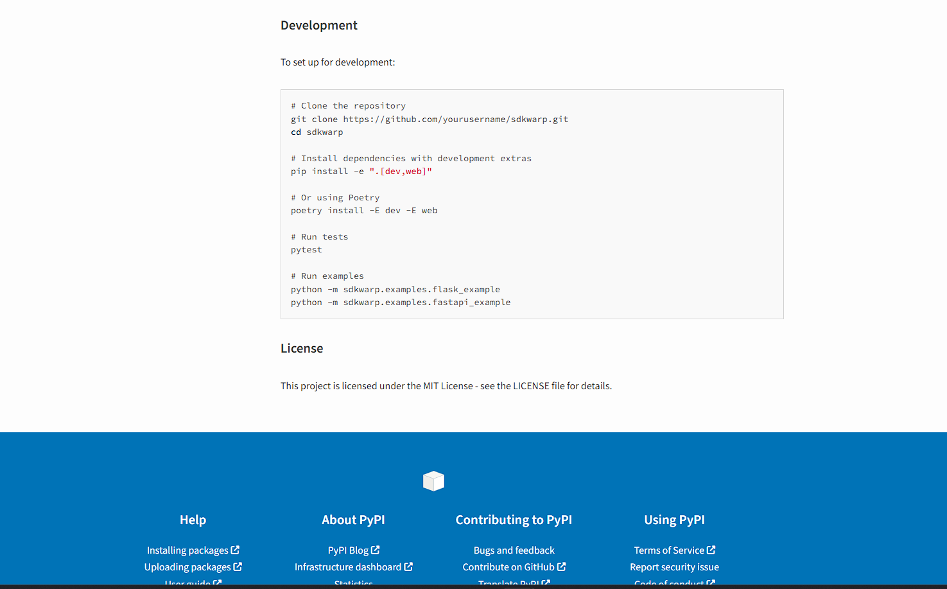Click the License section heading
947x589 pixels.
coord(302,348)
